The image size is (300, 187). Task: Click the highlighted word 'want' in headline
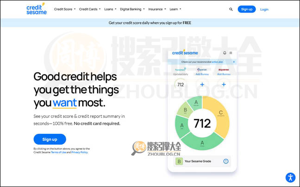[x=65, y=103]
